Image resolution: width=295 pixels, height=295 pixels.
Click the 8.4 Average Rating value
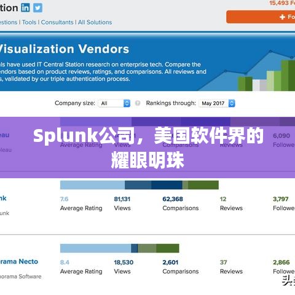pyautogui.click(x=65, y=262)
